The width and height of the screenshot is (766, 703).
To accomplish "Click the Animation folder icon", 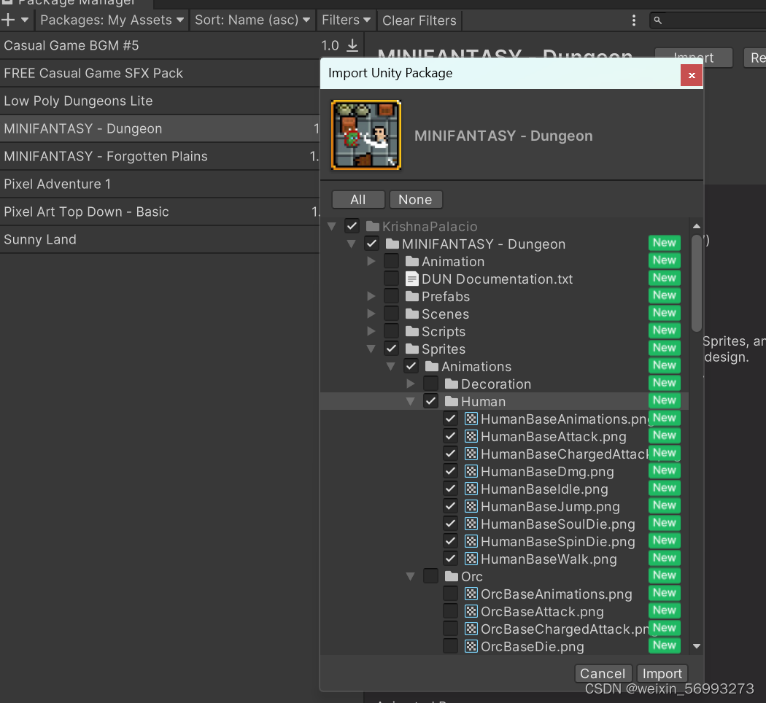I will coord(412,261).
